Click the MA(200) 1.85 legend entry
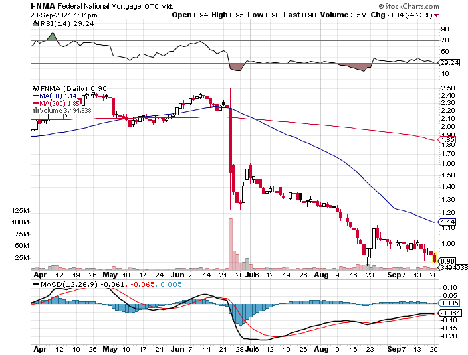The width and height of the screenshot is (468, 355). pyautogui.click(x=55, y=103)
